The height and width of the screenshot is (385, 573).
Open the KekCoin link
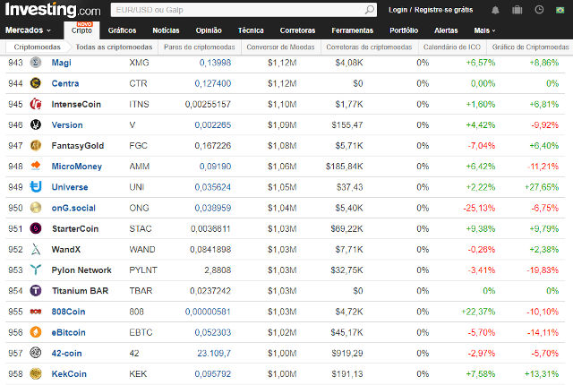pyautogui.click(x=69, y=374)
